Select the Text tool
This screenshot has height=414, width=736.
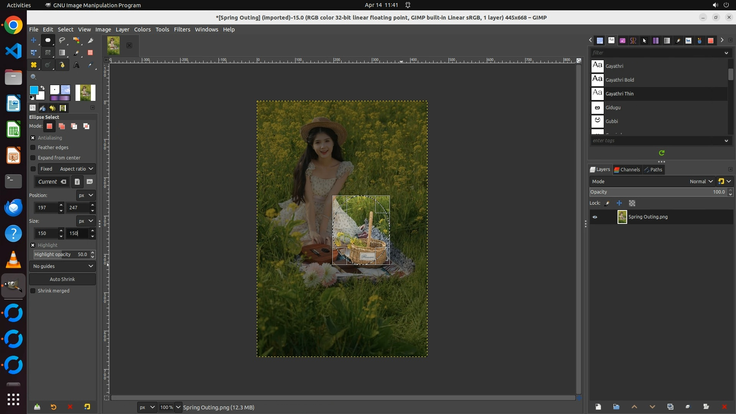point(76,65)
